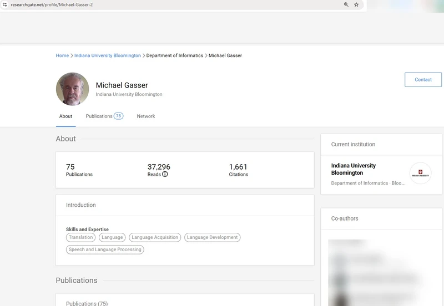Click Indiana University Bloomington under the name

click(129, 94)
